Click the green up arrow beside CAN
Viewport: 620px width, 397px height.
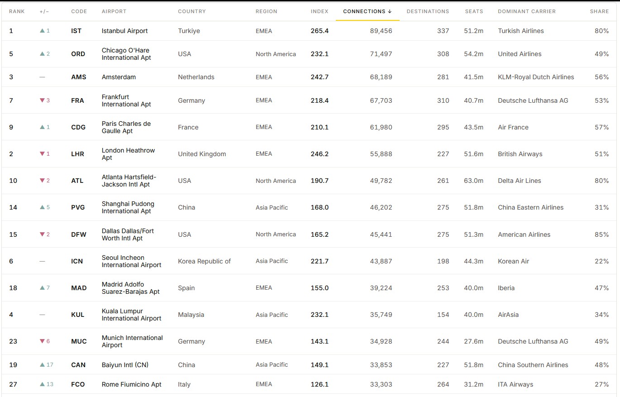(x=42, y=365)
